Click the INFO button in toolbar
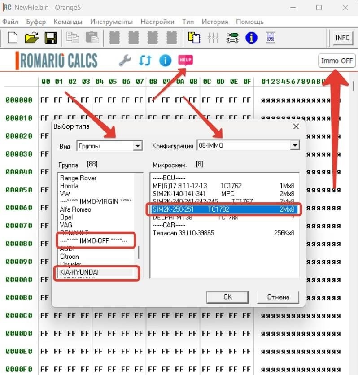358x375 pixels. click(342, 38)
